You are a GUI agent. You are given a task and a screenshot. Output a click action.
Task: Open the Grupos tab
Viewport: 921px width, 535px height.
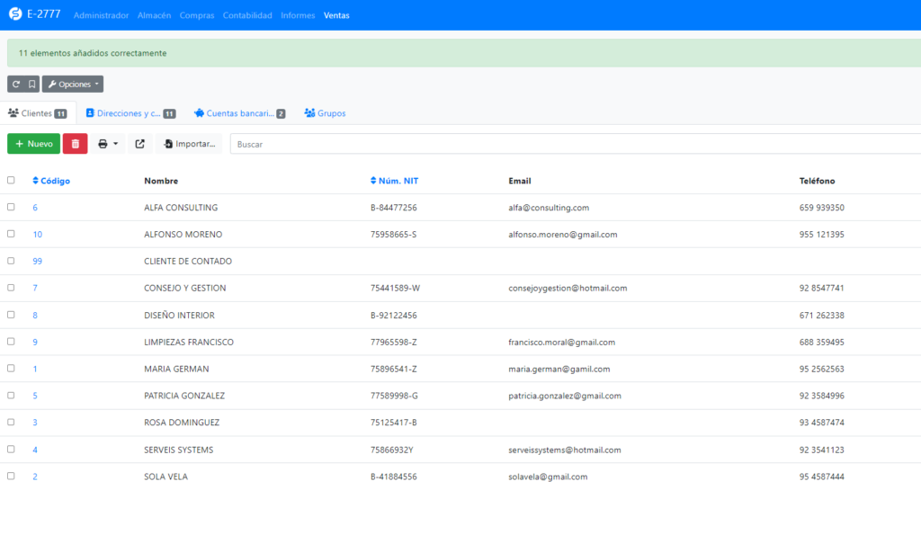325,113
